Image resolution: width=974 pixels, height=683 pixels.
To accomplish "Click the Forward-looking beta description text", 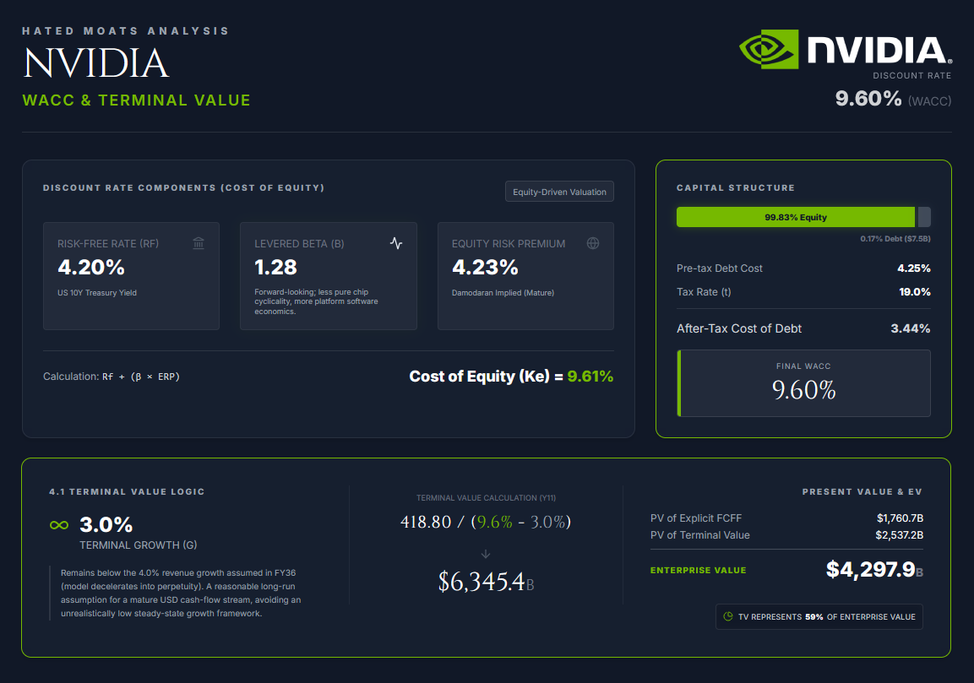I will [x=316, y=301].
